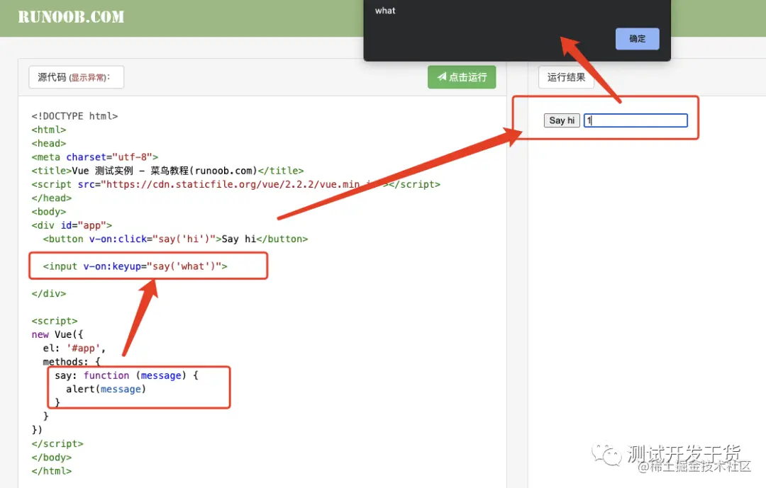The width and height of the screenshot is (766, 488).
Task: Click the alert(message) code line
Action: tap(106, 390)
